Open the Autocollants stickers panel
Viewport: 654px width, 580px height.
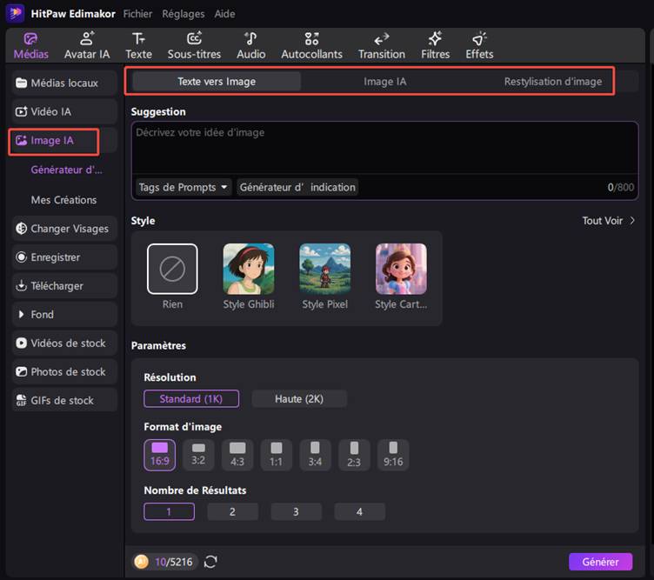coord(311,46)
